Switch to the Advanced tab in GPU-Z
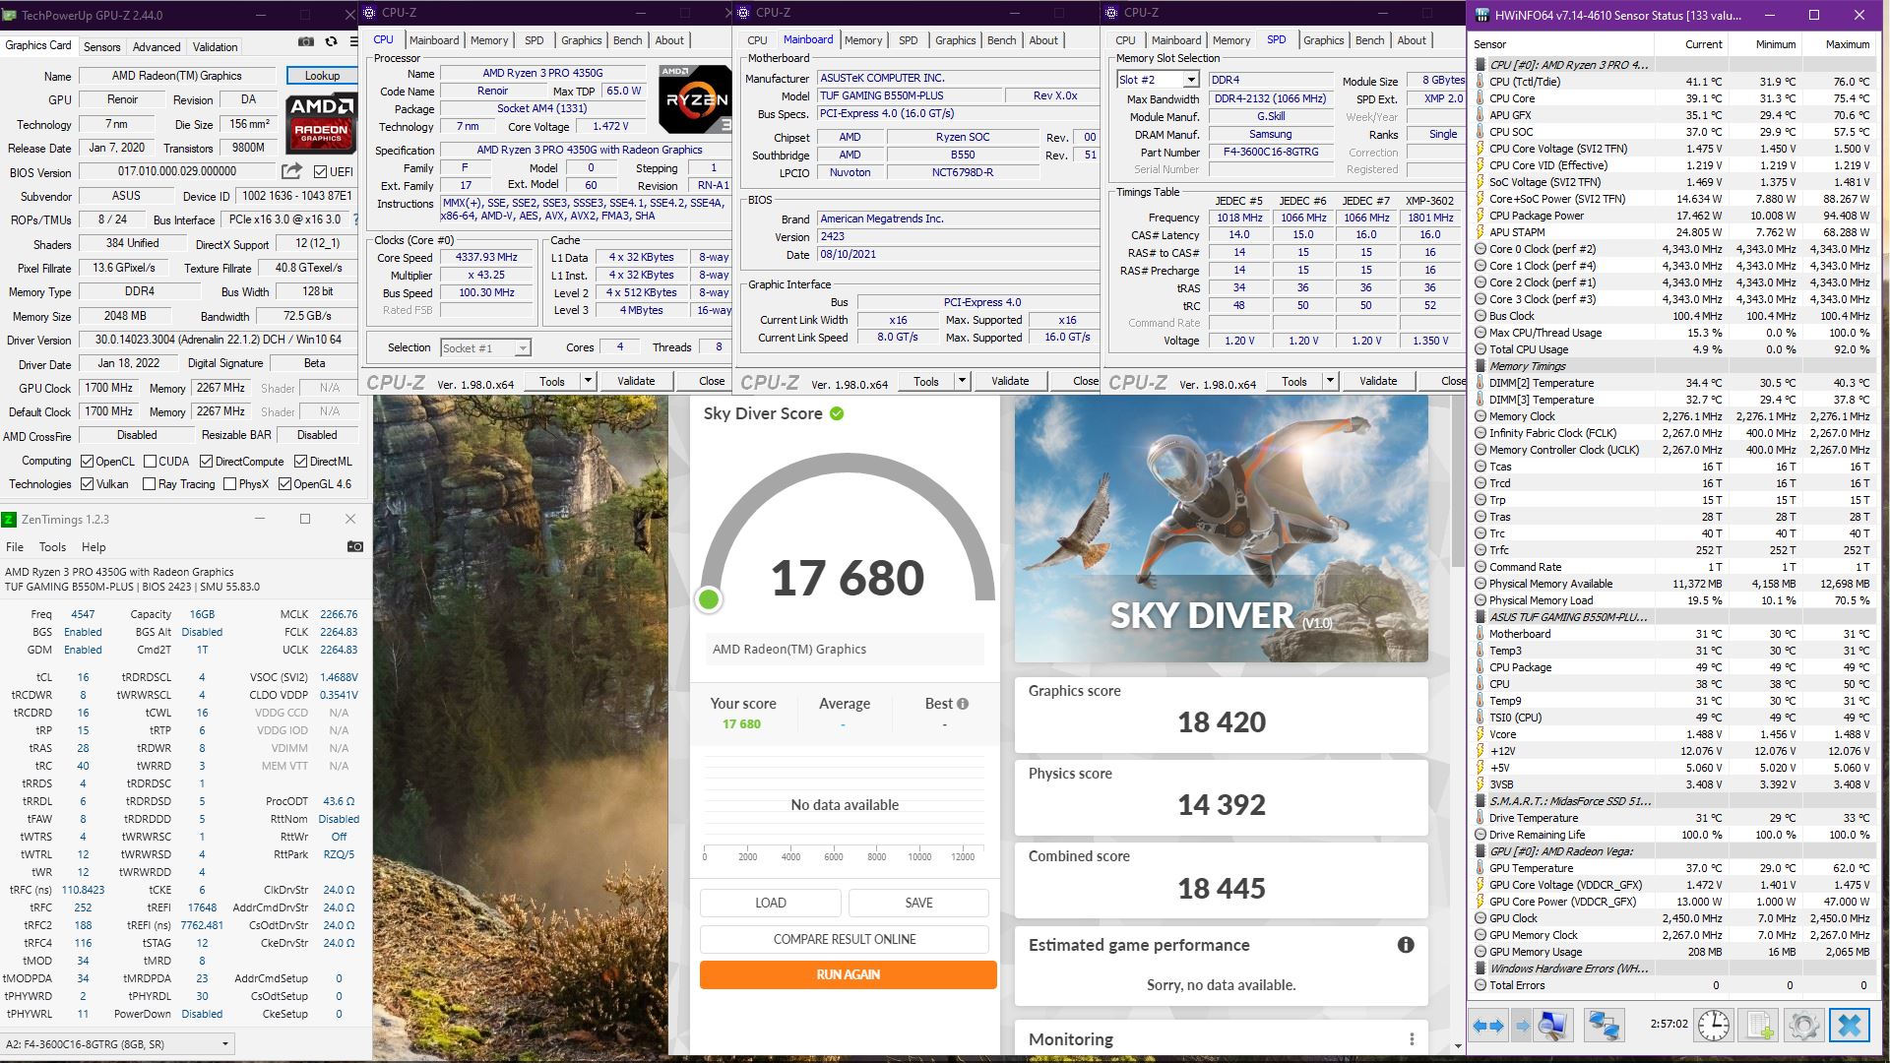The height and width of the screenshot is (1063, 1890). click(x=157, y=46)
